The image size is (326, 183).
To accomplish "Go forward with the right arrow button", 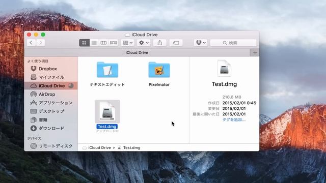I will tap(41, 43).
